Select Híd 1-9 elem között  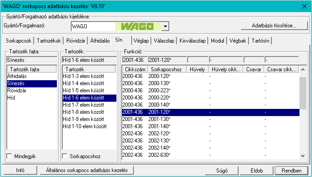click(90, 119)
